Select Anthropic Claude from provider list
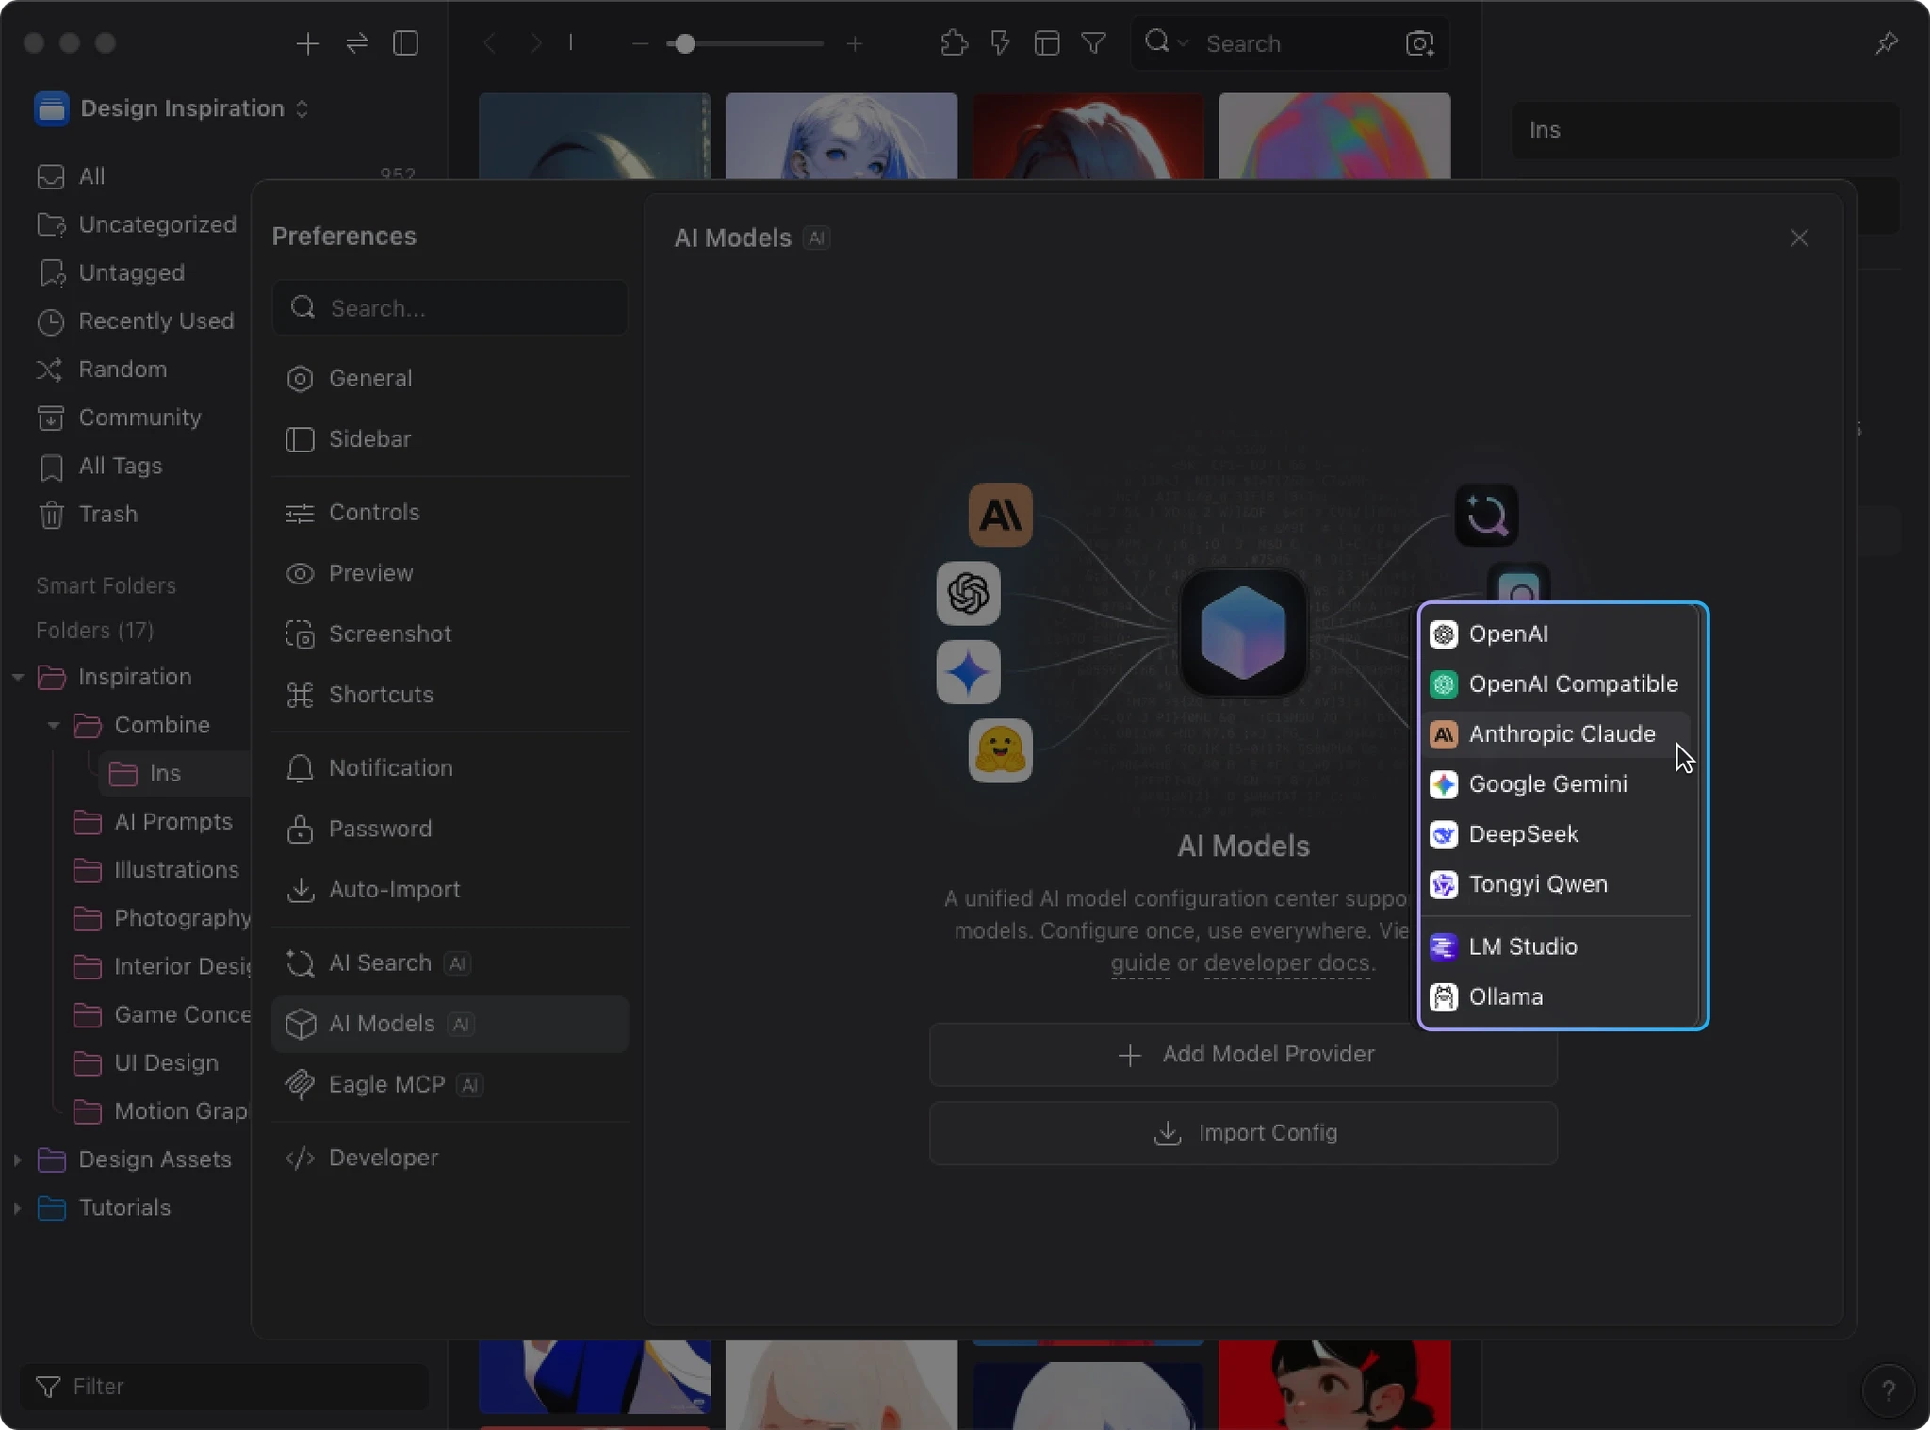Viewport: 1930px width, 1430px height. [x=1561, y=734]
